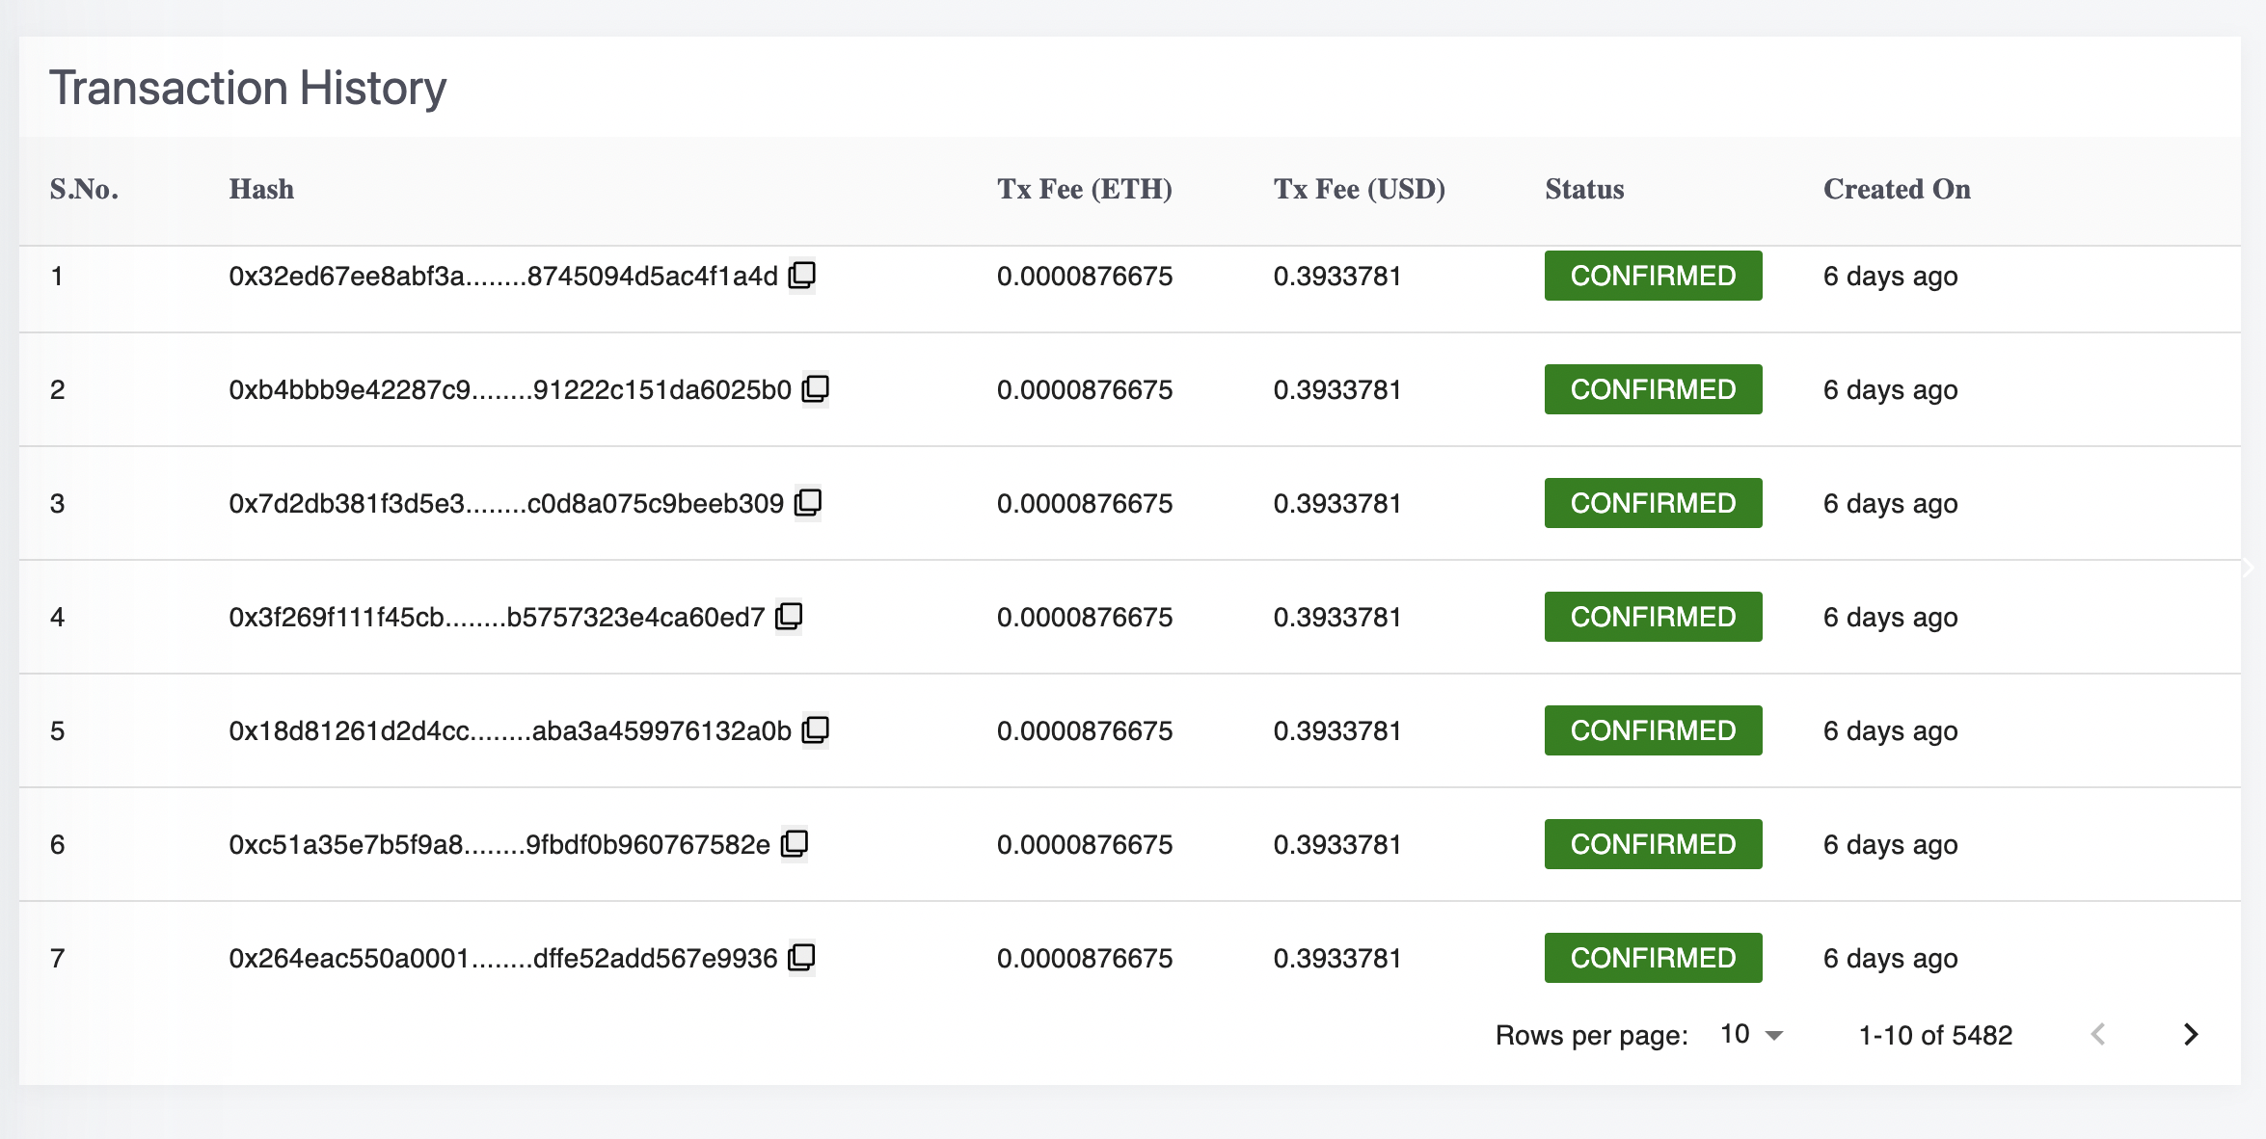This screenshot has height=1139, width=2266.
Task: Click the Tx Fee (USD) column header
Action: pyautogui.click(x=1359, y=189)
